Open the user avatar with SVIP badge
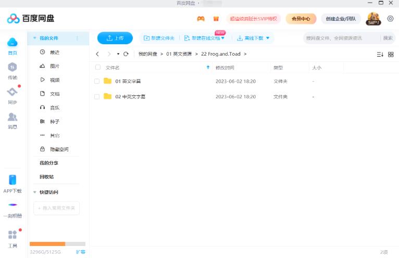 tap(373, 19)
